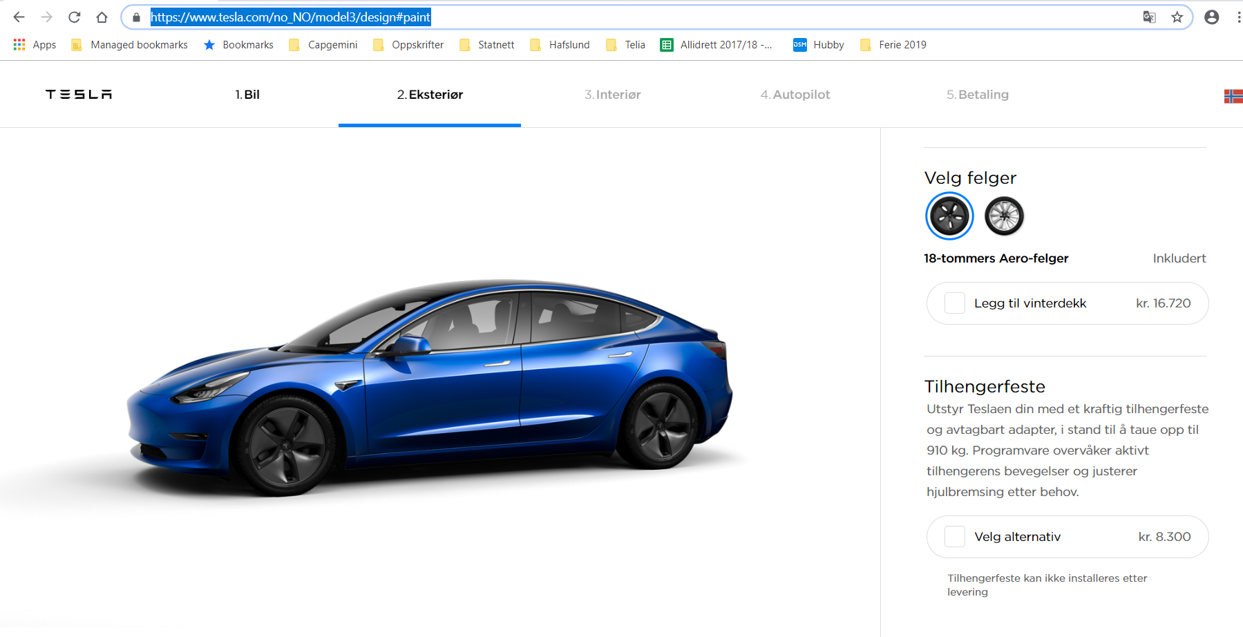The width and height of the screenshot is (1243, 637).
Task: Click the blue Model 3 car image
Action: (430, 387)
